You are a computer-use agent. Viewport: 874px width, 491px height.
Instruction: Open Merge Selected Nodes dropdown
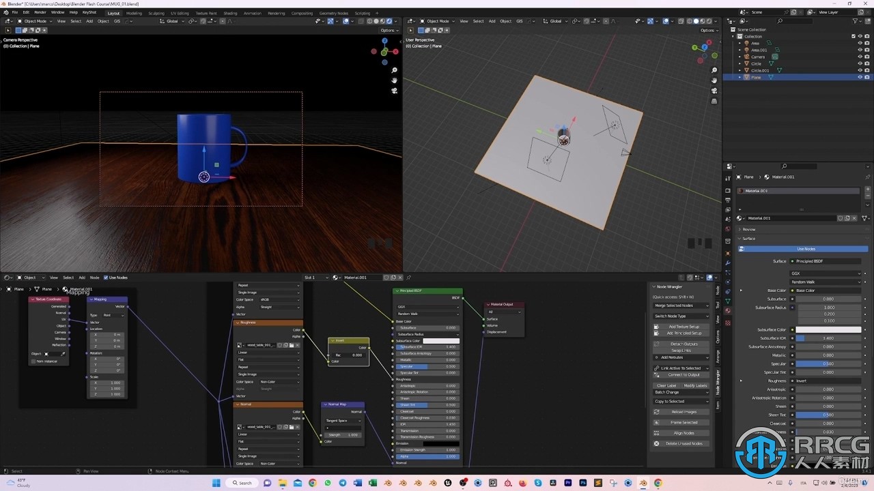[x=681, y=306]
